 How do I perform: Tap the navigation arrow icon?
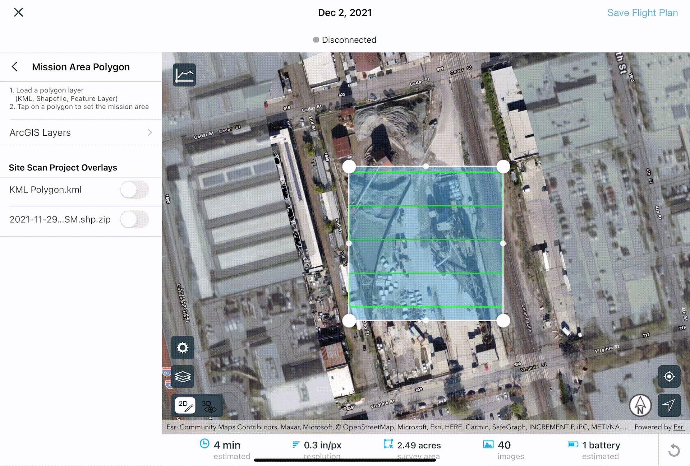coord(669,405)
